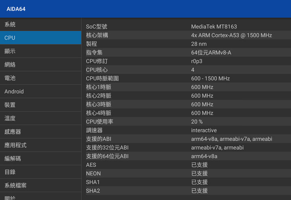Show the 電池 information page
This screenshot has width=291, height=200.
coord(40,78)
